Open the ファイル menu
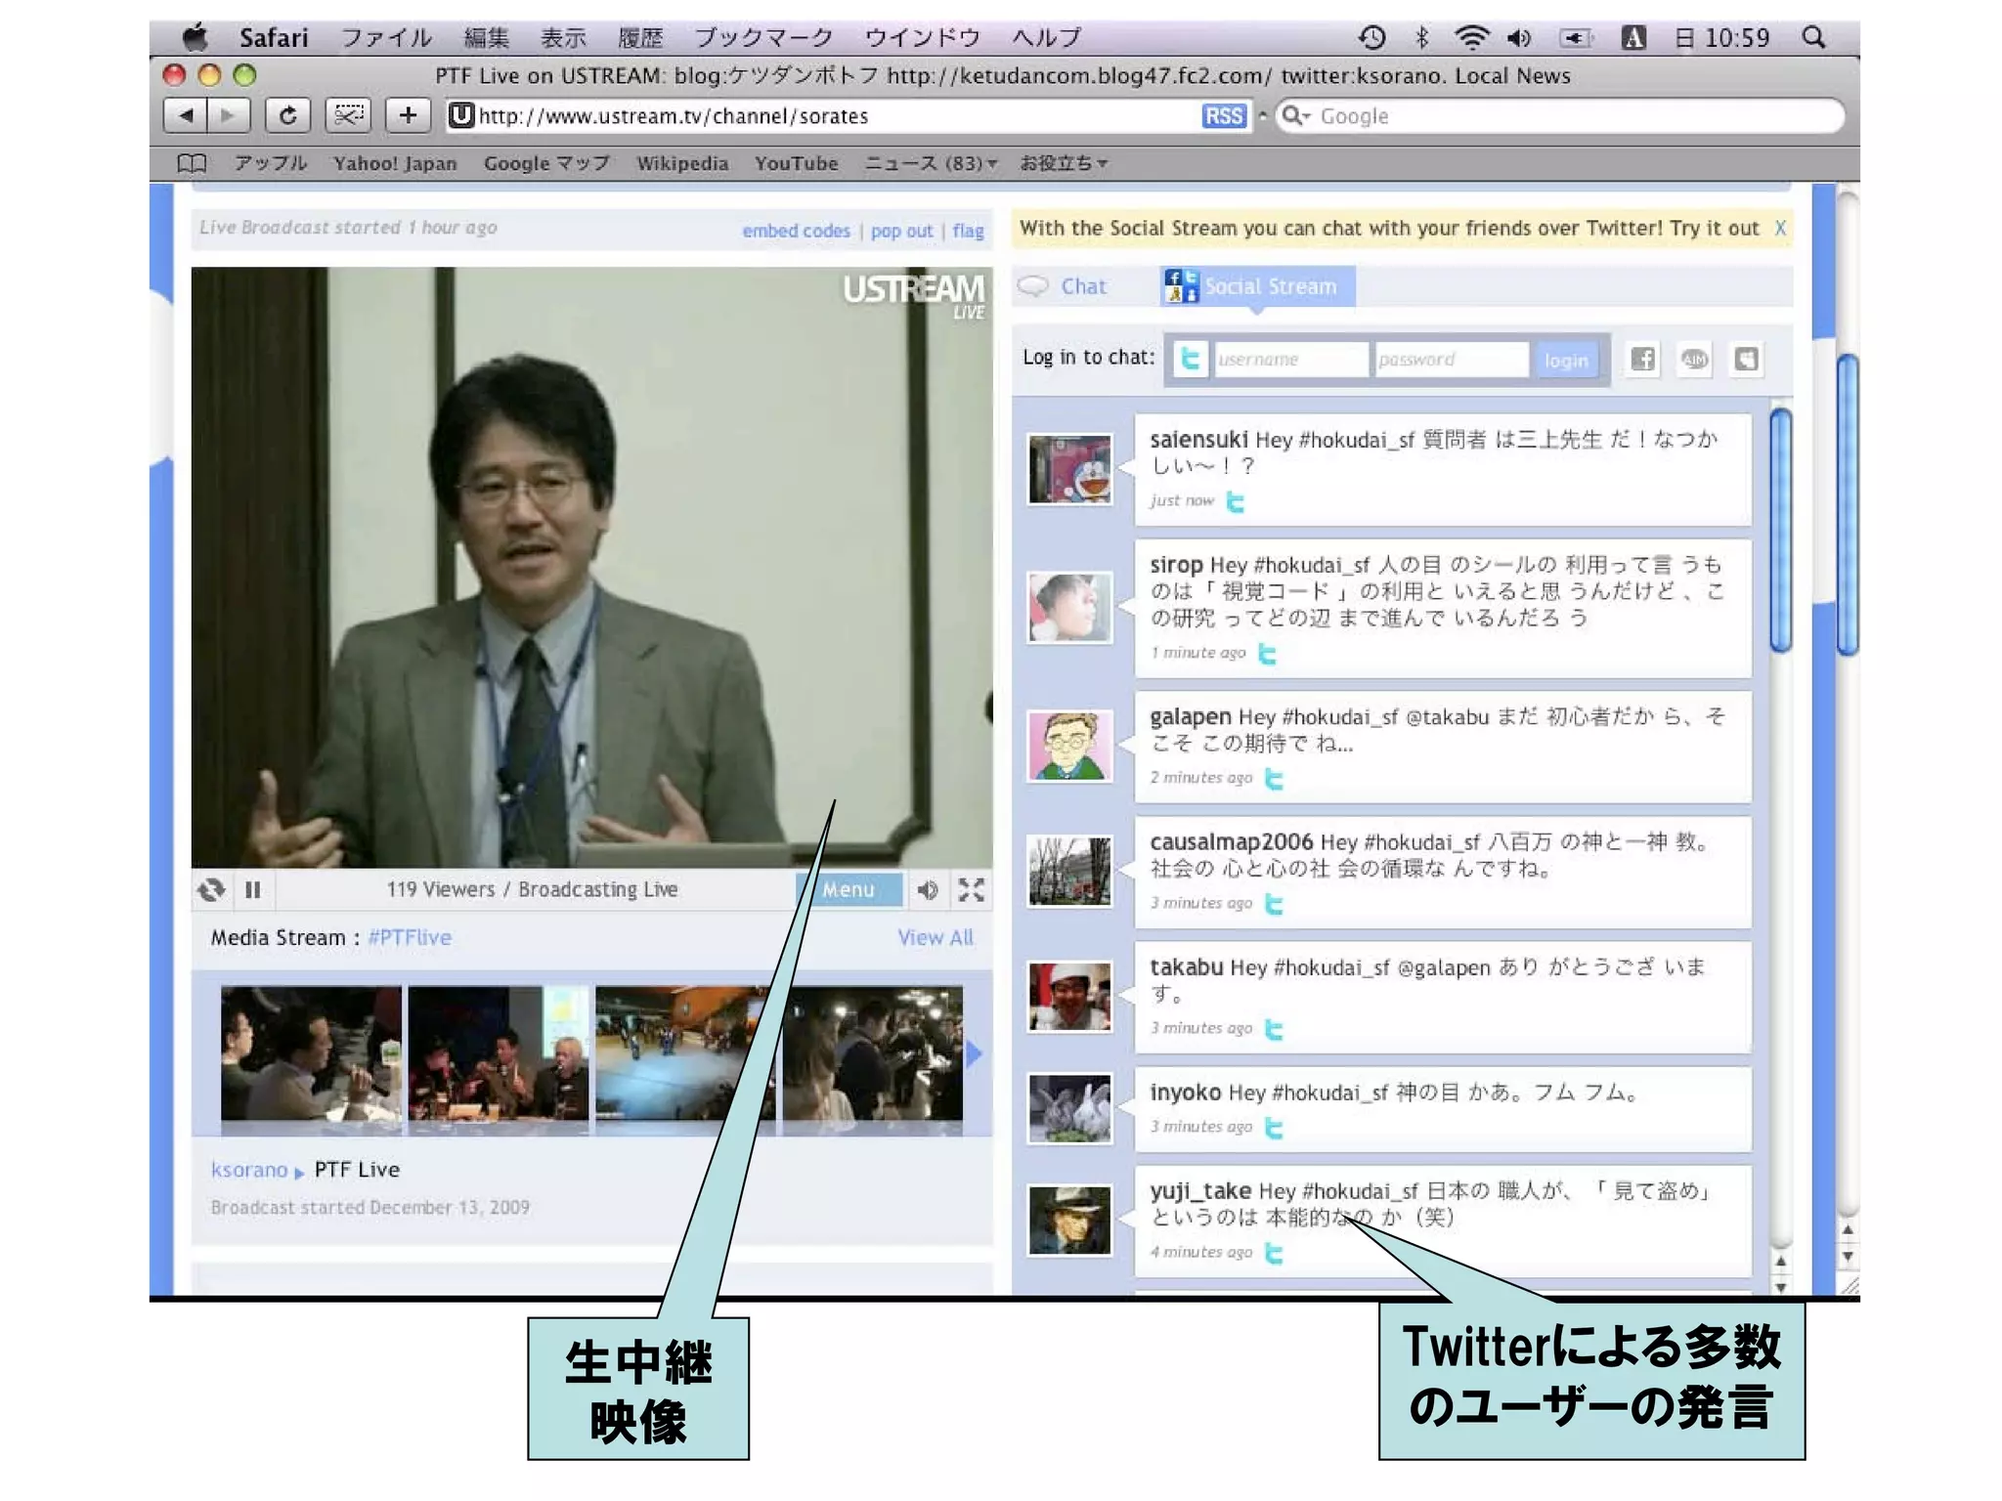 pos(386,37)
